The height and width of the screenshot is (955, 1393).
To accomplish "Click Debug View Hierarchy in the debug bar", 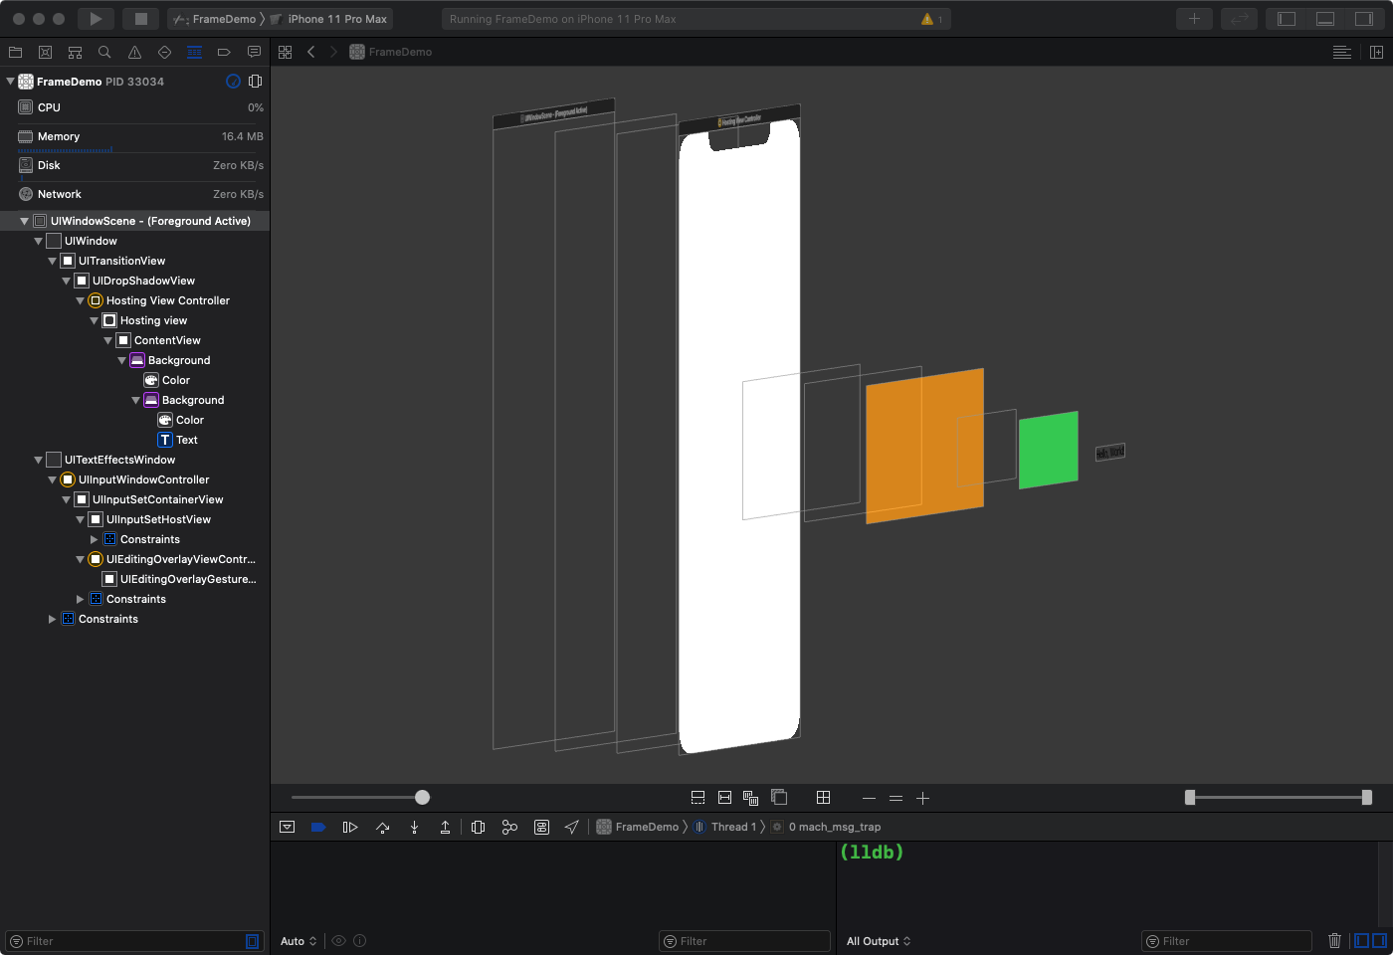I will click(478, 827).
